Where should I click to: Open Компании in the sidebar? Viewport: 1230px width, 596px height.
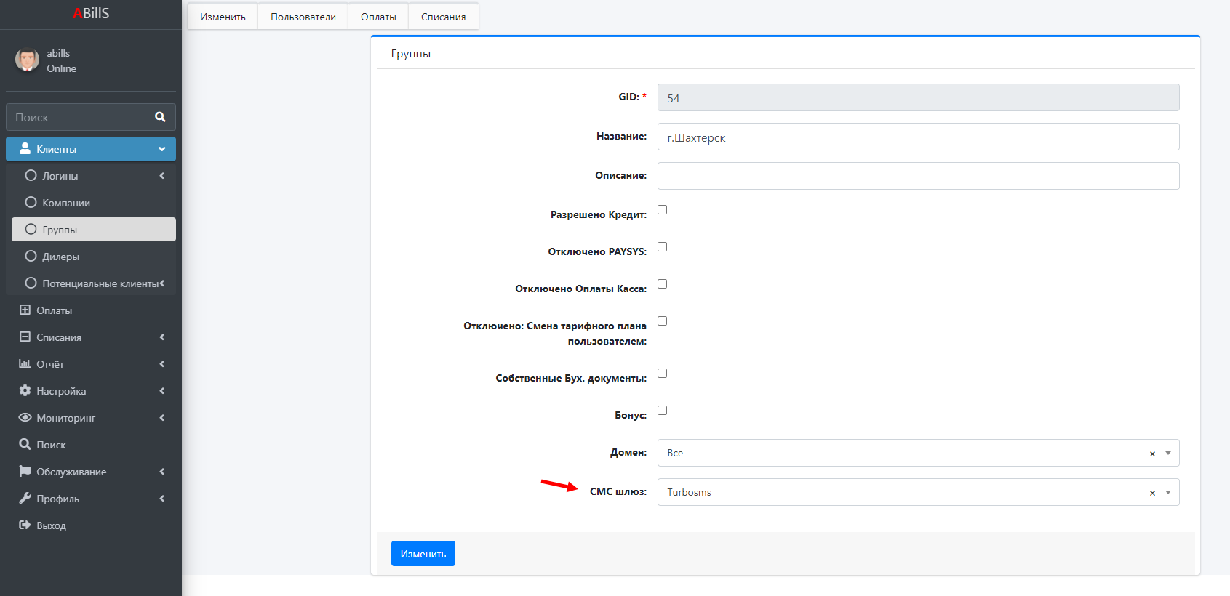[x=66, y=203]
